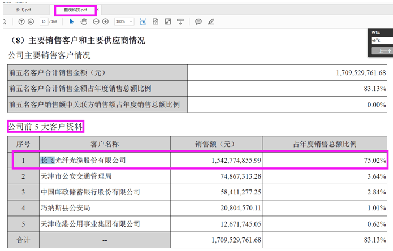The image size is (393, 251).
Task: Enable fit-width scrolling mode icon
Action: pyautogui.click(x=143, y=22)
